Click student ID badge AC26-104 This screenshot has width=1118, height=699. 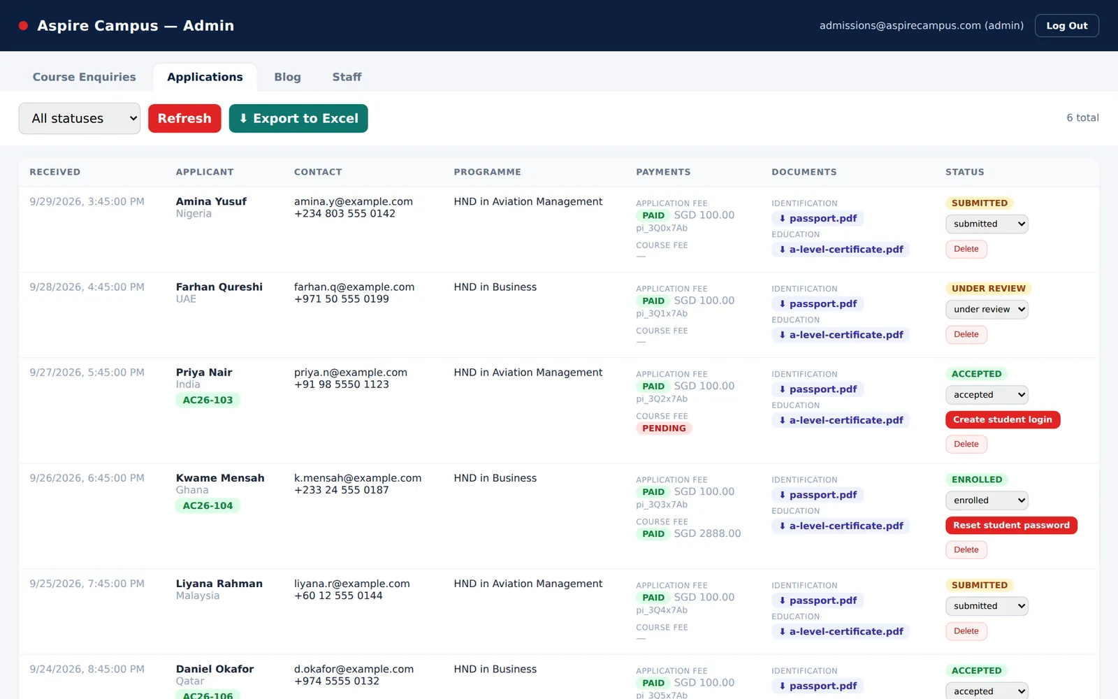click(208, 505)
